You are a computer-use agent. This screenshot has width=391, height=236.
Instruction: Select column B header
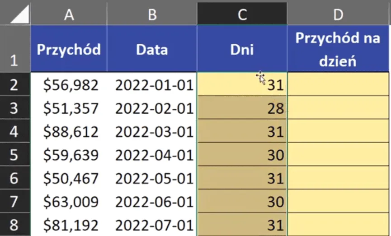pyautogui.click(x=152, y=14)
